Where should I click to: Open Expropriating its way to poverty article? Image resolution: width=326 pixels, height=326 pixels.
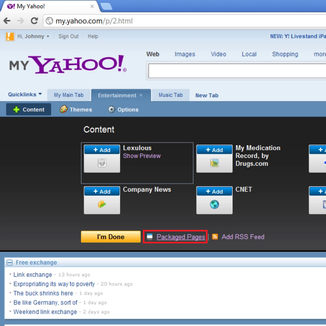coord(54,284)
